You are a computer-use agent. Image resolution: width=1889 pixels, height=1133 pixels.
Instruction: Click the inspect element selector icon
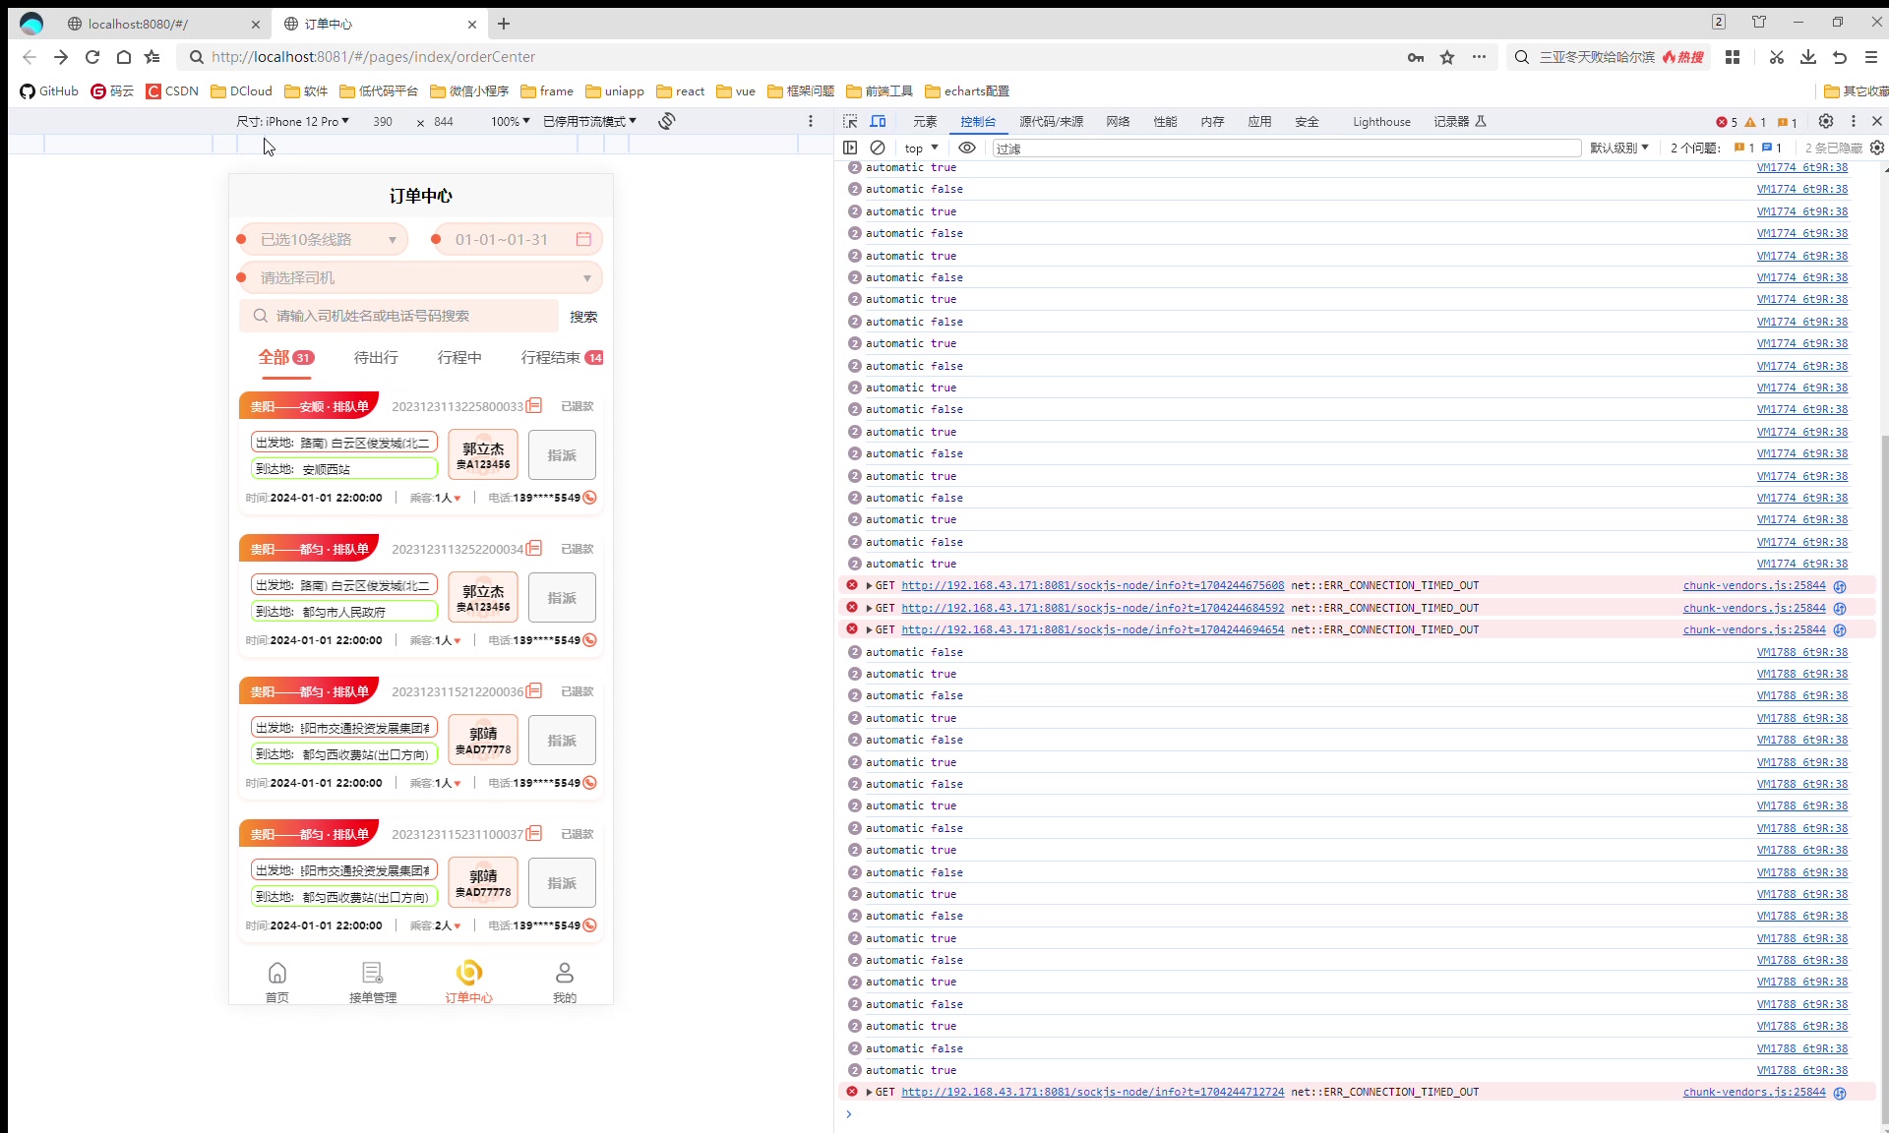point(850,121)
